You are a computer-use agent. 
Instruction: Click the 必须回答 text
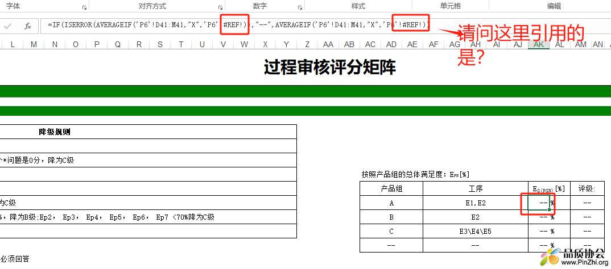[x=15, y=259]
